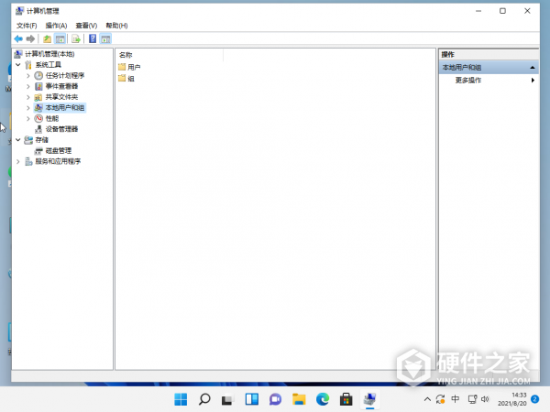
Task: Click the Up one level folder icon
Action: 47,38
